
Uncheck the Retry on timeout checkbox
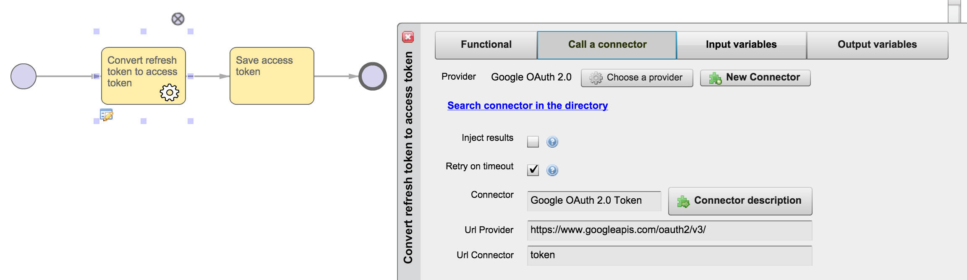tap(533, 170)
